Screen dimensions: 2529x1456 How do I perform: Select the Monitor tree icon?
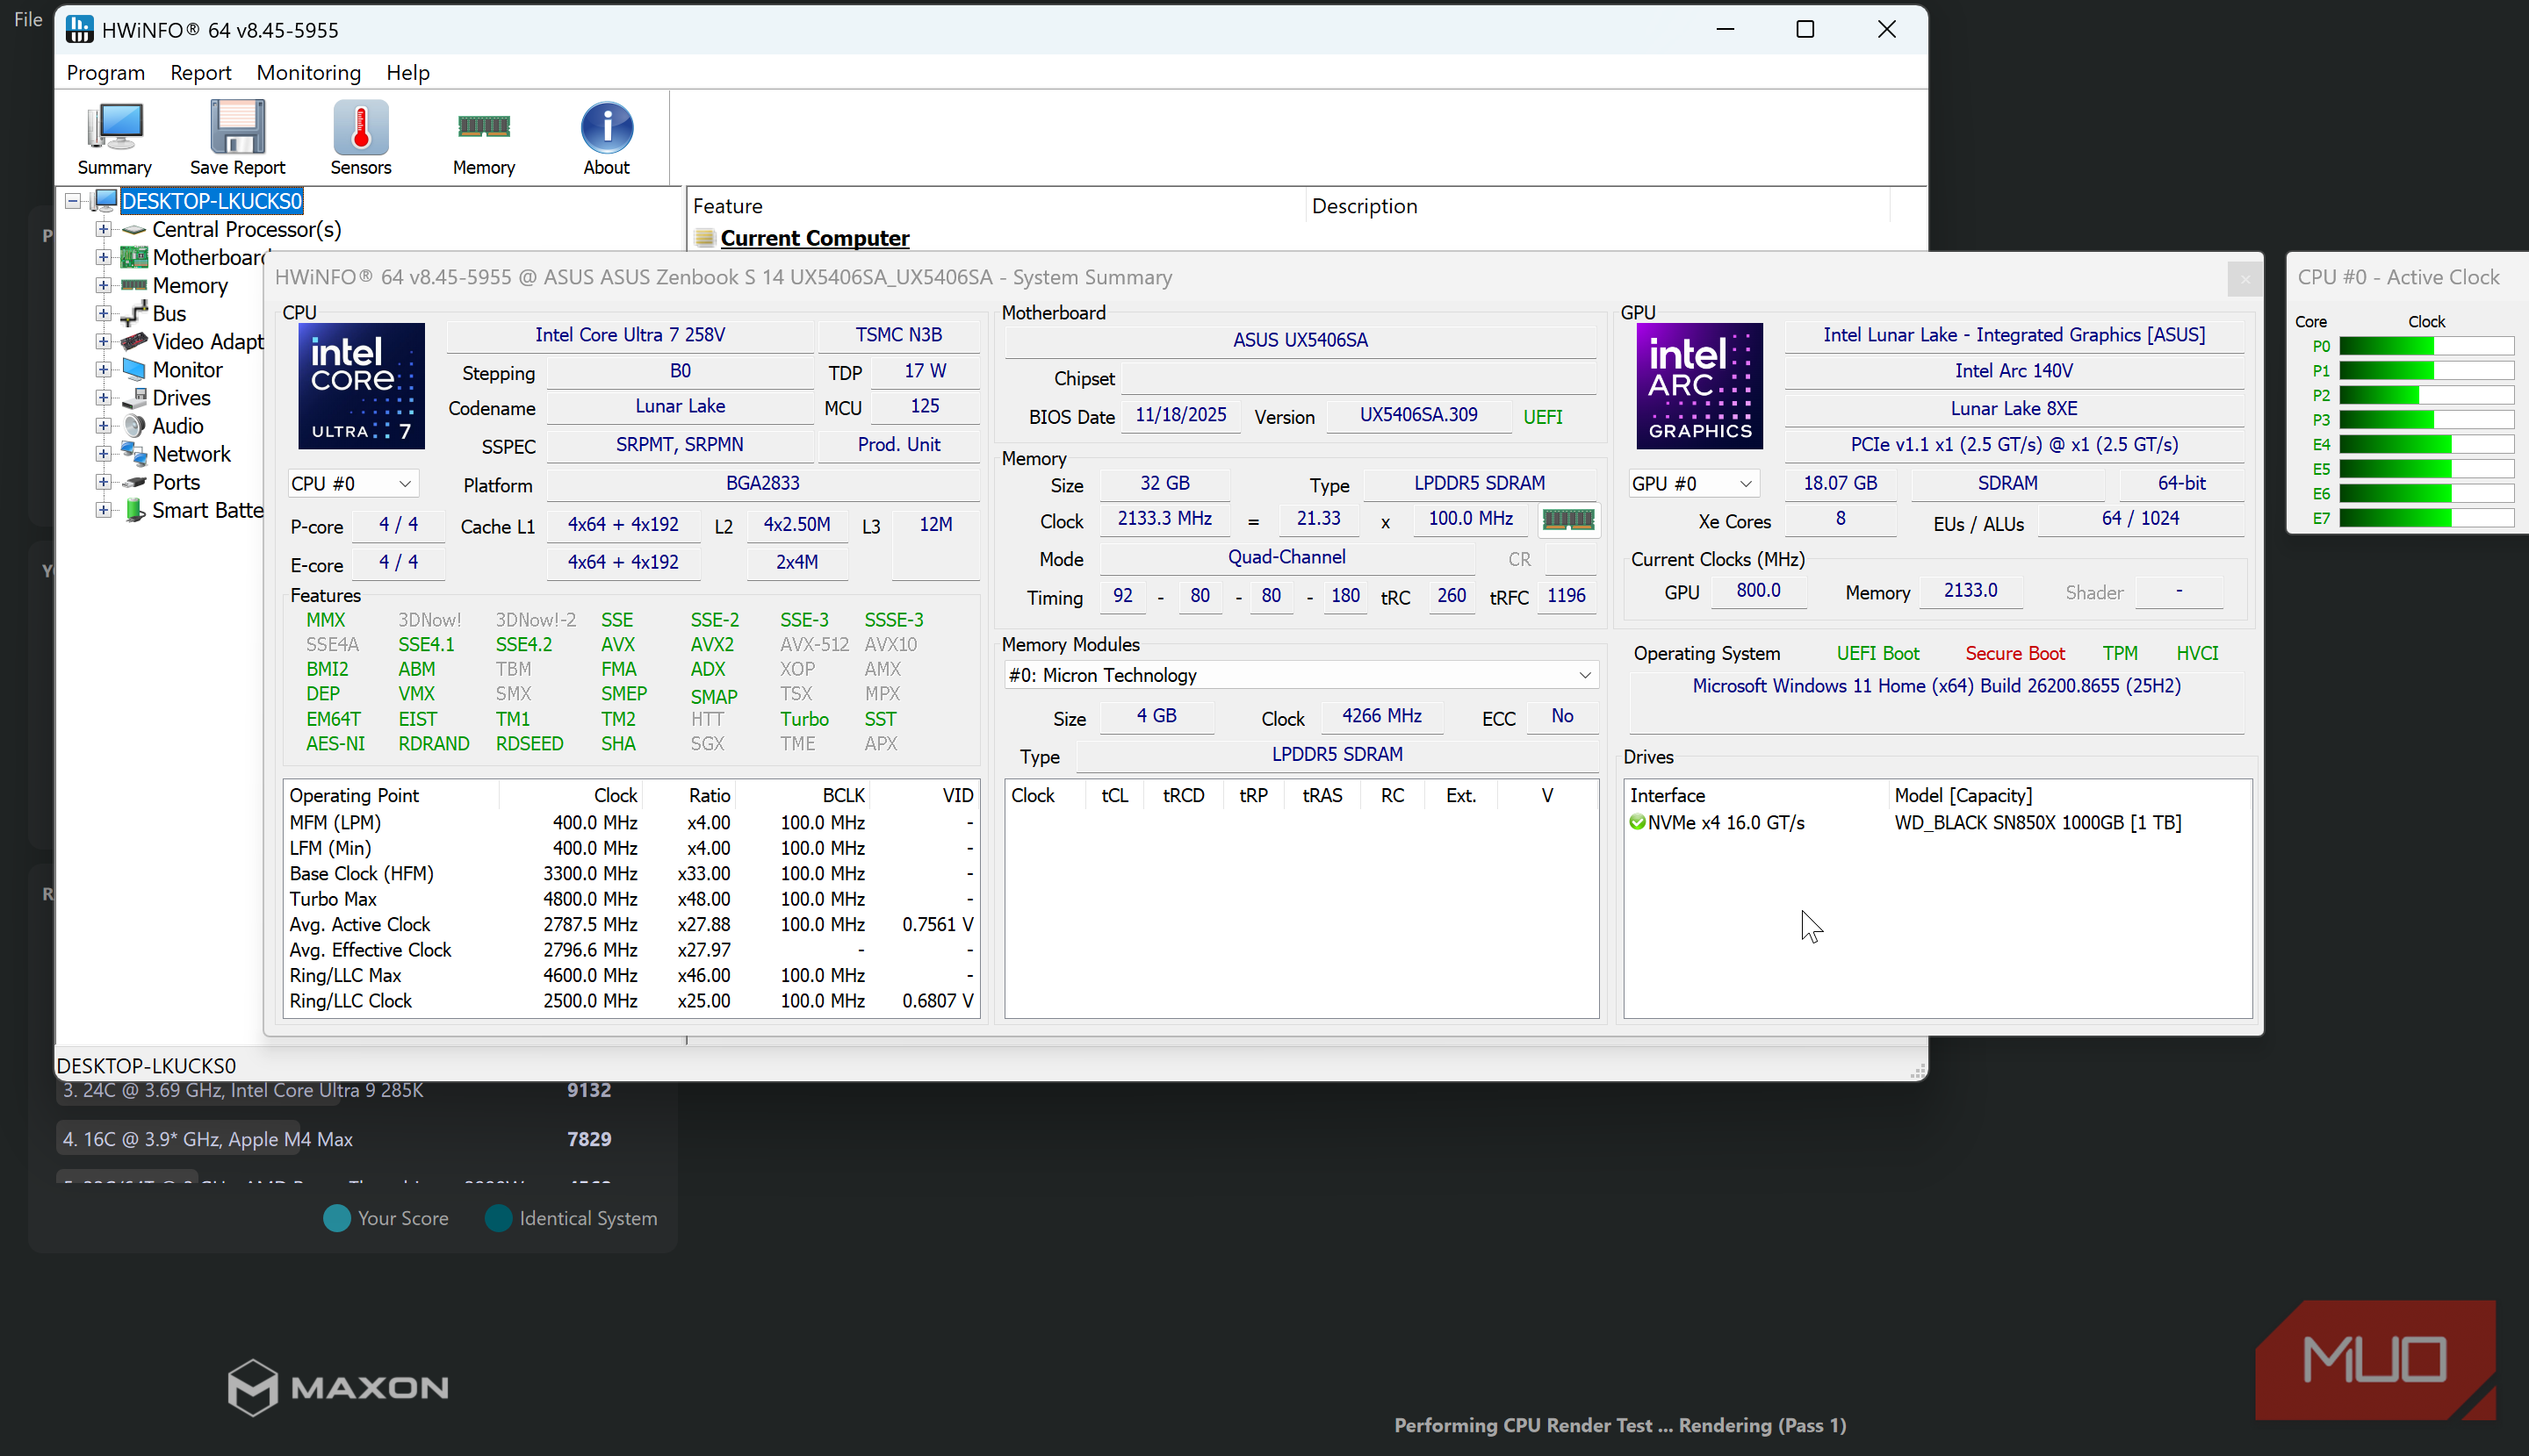pos(134,370)
